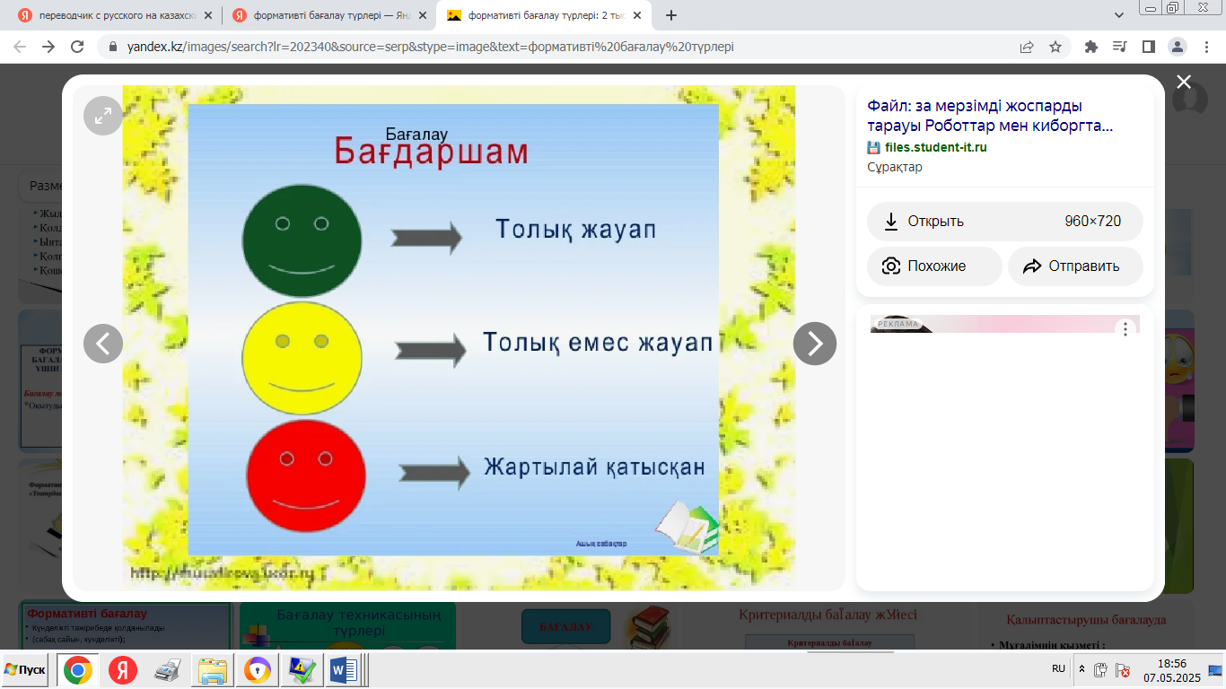Toggle the Chrome side panel

(x=1148, y=47)
